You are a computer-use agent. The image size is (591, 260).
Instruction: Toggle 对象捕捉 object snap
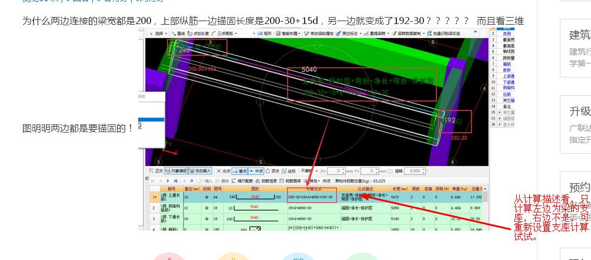[176, 171]
